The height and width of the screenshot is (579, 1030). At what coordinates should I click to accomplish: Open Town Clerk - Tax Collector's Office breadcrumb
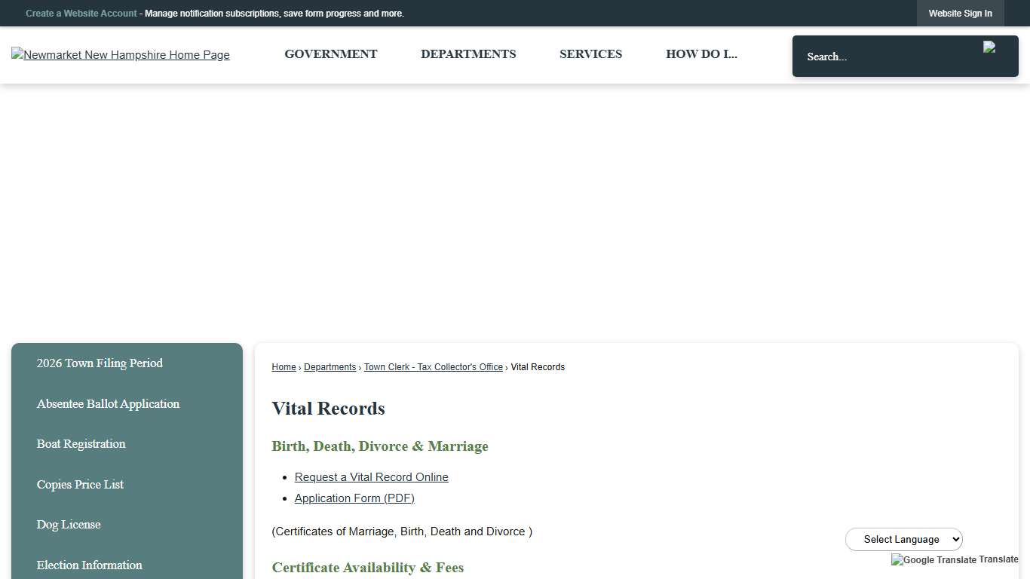click(x=433, y=367)
